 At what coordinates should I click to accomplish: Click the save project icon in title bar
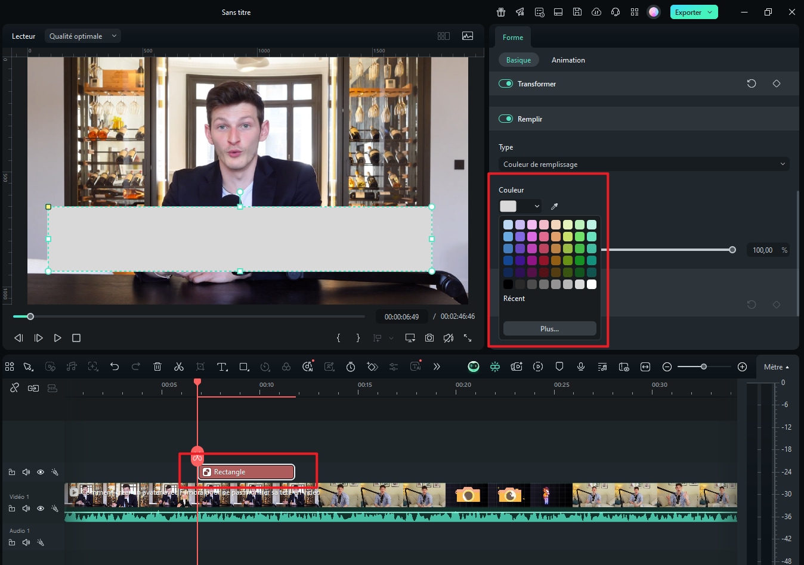[577, 12]
